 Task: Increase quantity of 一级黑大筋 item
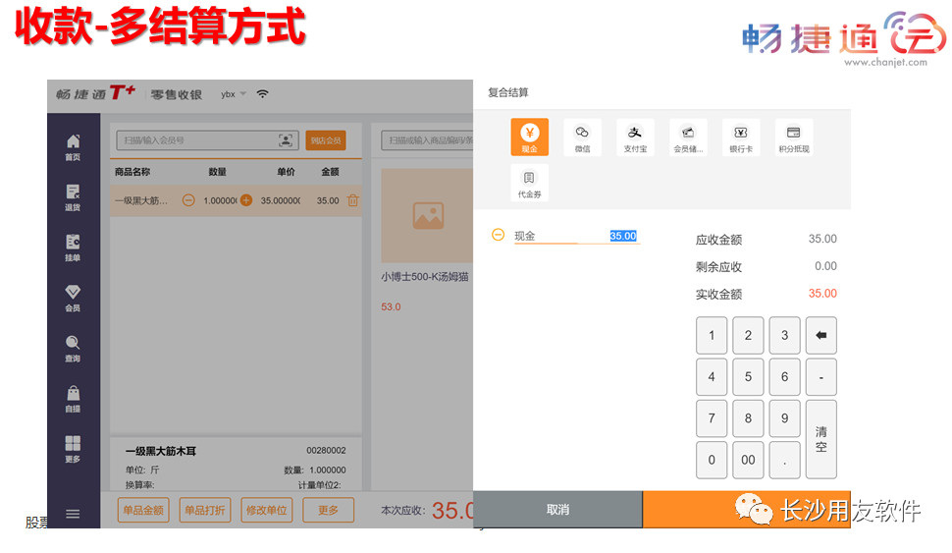246,200
